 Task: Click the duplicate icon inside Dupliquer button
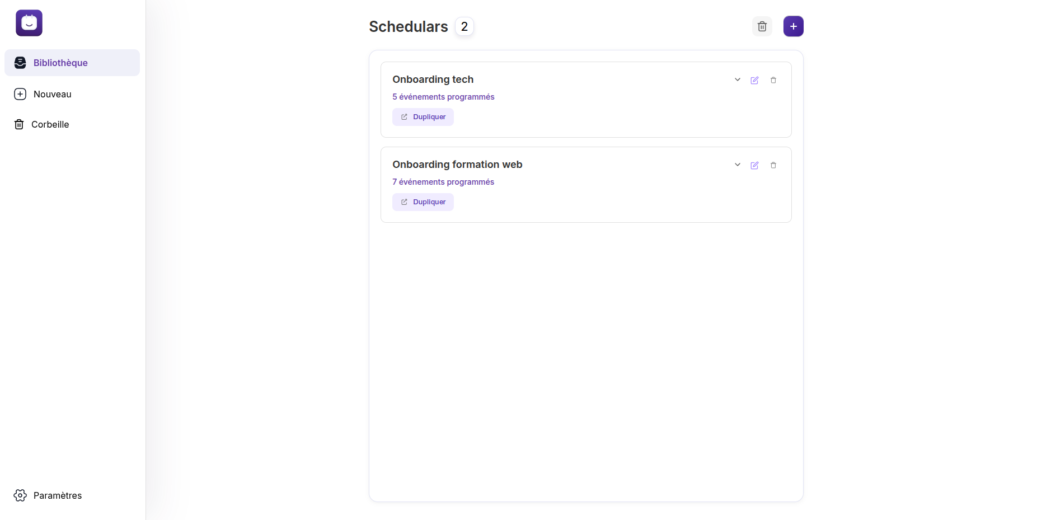[404, 116]
